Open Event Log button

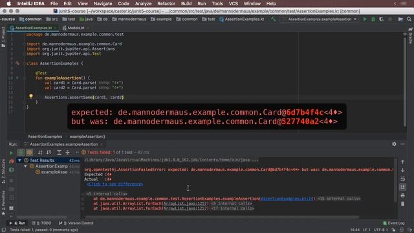pyautogui.click(x=393, y=223)
